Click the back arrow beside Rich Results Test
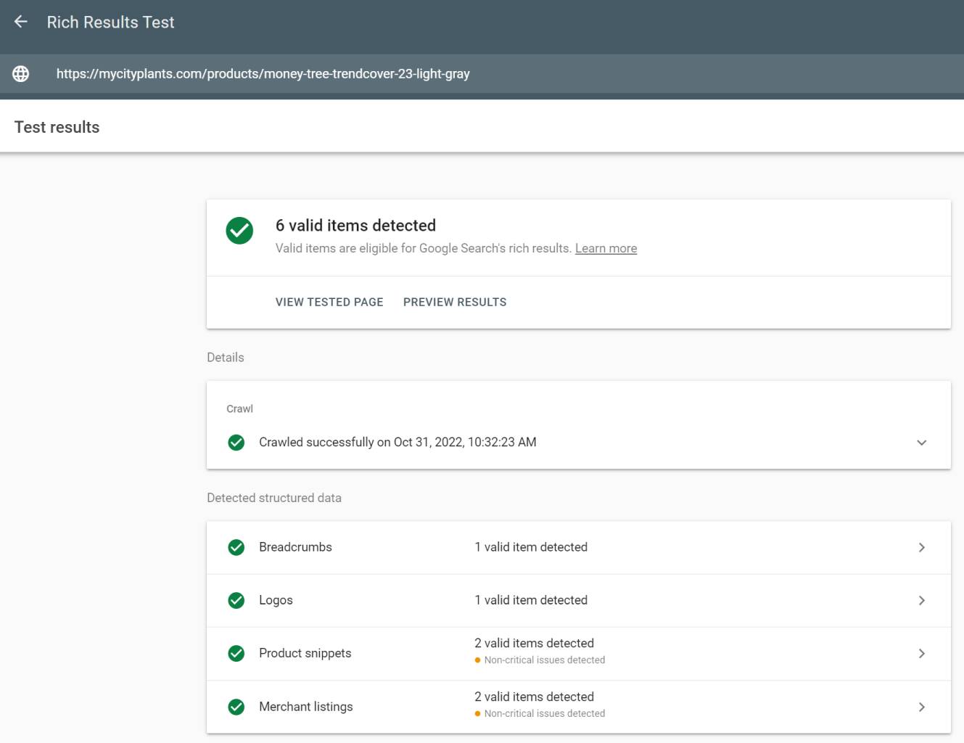 point(21,22)
